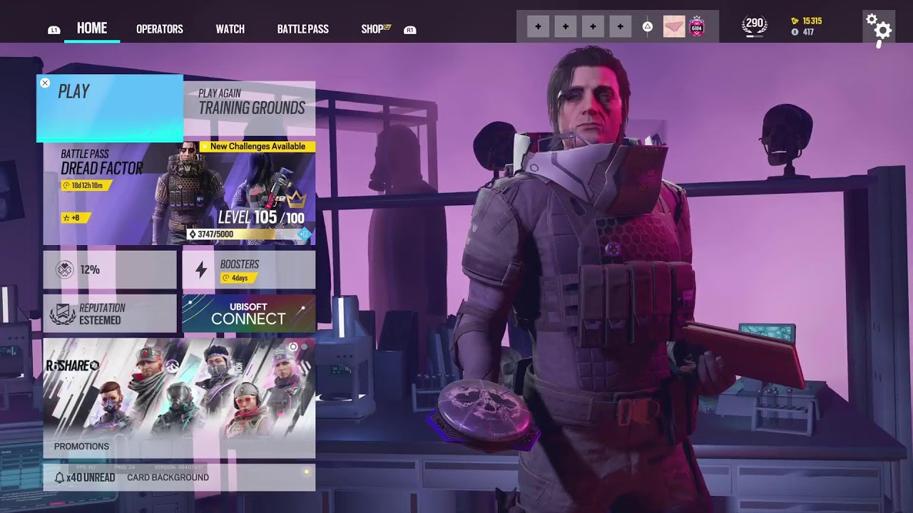This screenshot has height=513, width=913.
Task: Click the third empty squad slot plus
Action: click(x=593, y=27)
